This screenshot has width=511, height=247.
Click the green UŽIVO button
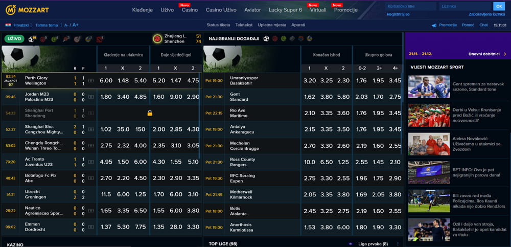14,39
